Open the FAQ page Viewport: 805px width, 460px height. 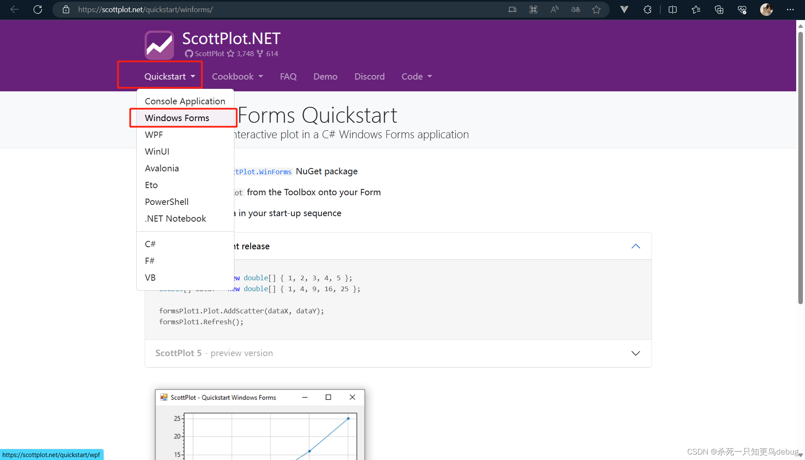pos(288,76)
